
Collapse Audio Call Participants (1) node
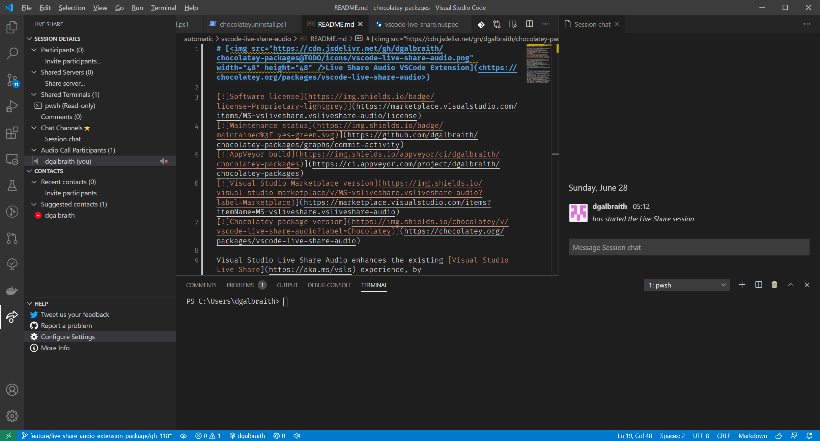coord(34,150)
